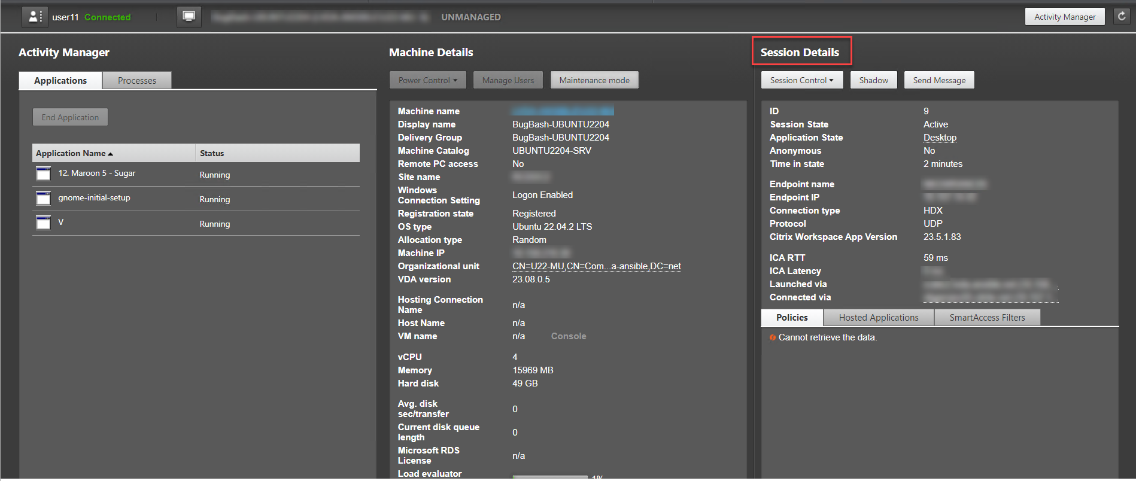
Task: Open the SmartAccess Filters tab
Action: (x=986, y=318)
